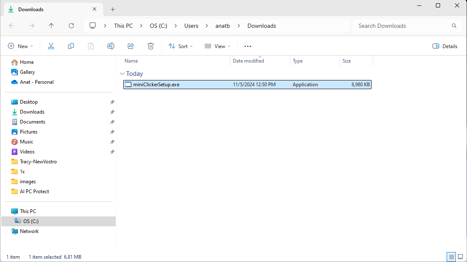Open the Sort dropdown menu
The width and height of the screenshot is (467, 262).
coord(181,46)
